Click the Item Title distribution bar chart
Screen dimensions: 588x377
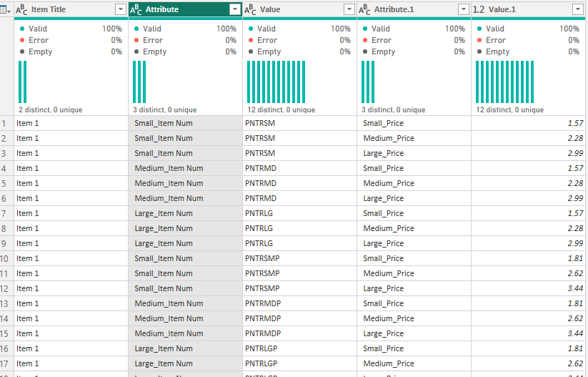coord(22,82)
